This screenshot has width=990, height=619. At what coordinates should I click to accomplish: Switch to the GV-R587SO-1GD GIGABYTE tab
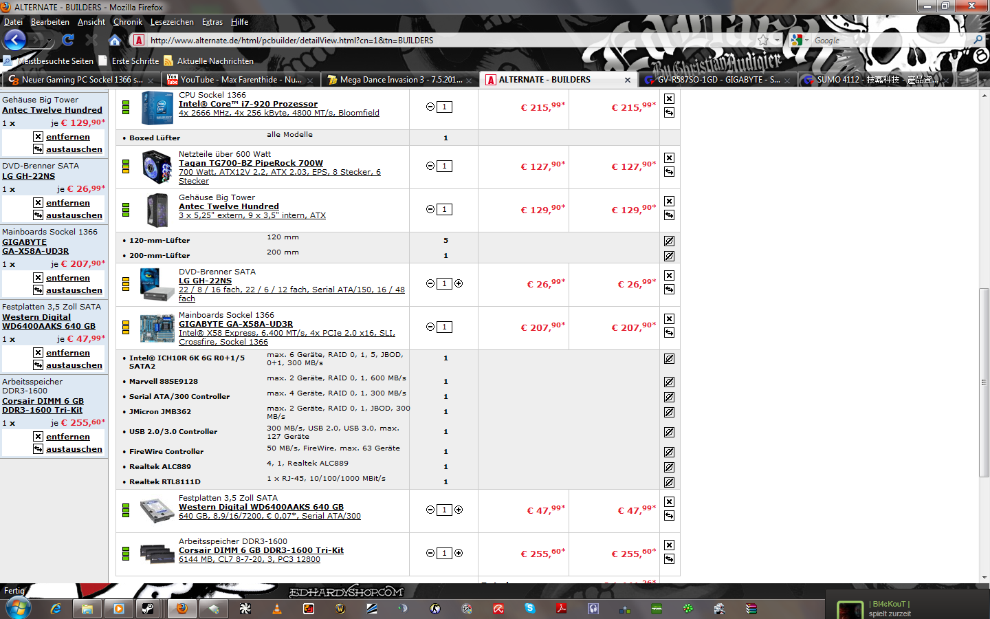[718, 80]
